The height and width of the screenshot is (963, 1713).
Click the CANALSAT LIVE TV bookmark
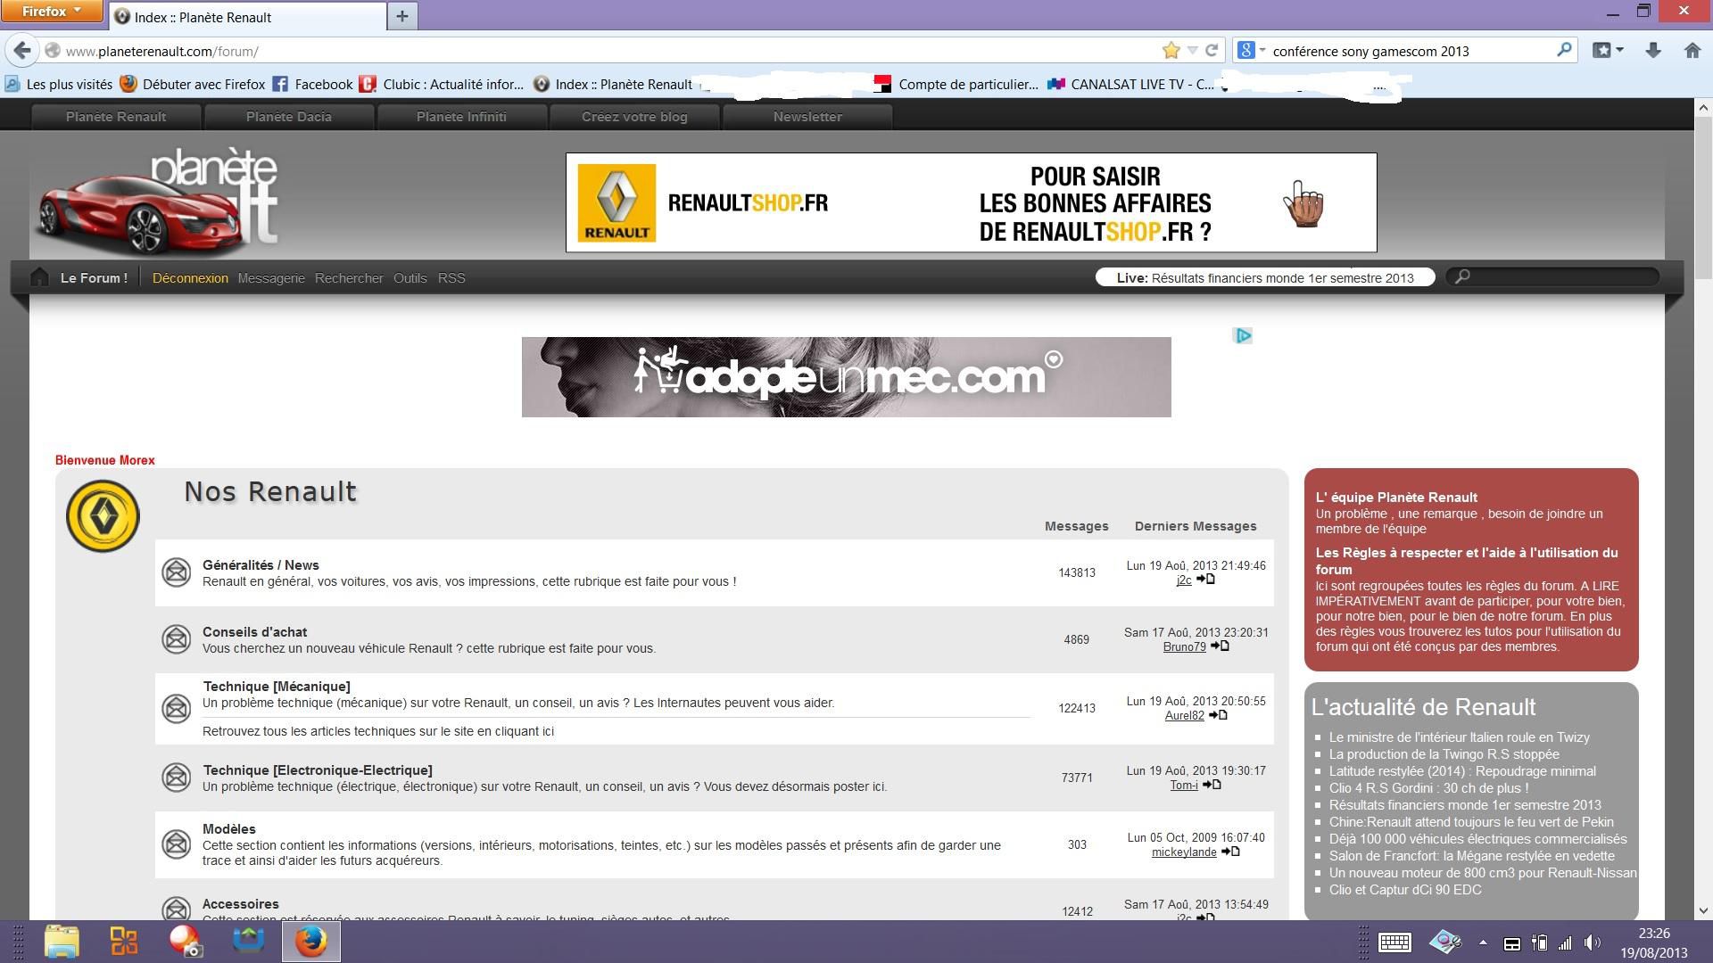point(1131,84)
